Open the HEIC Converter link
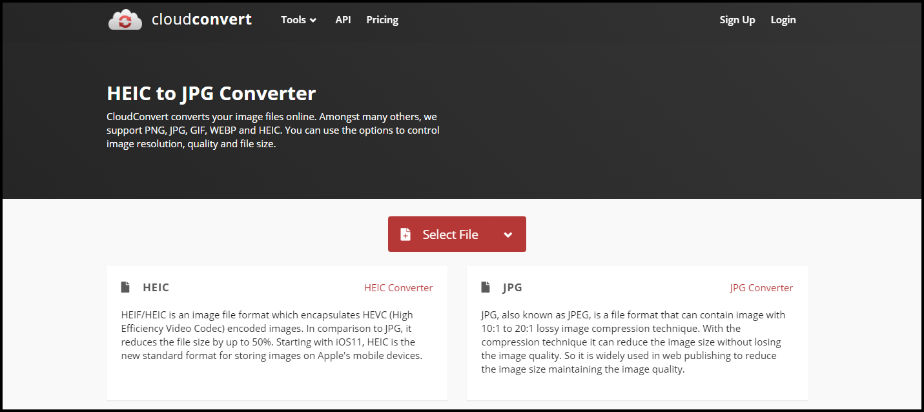The height and width of the screenshot is (412, 924). pos(398,288)
